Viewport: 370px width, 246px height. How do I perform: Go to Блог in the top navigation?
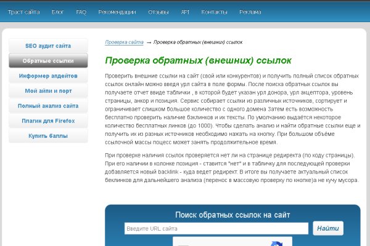[x=57, y=12]
